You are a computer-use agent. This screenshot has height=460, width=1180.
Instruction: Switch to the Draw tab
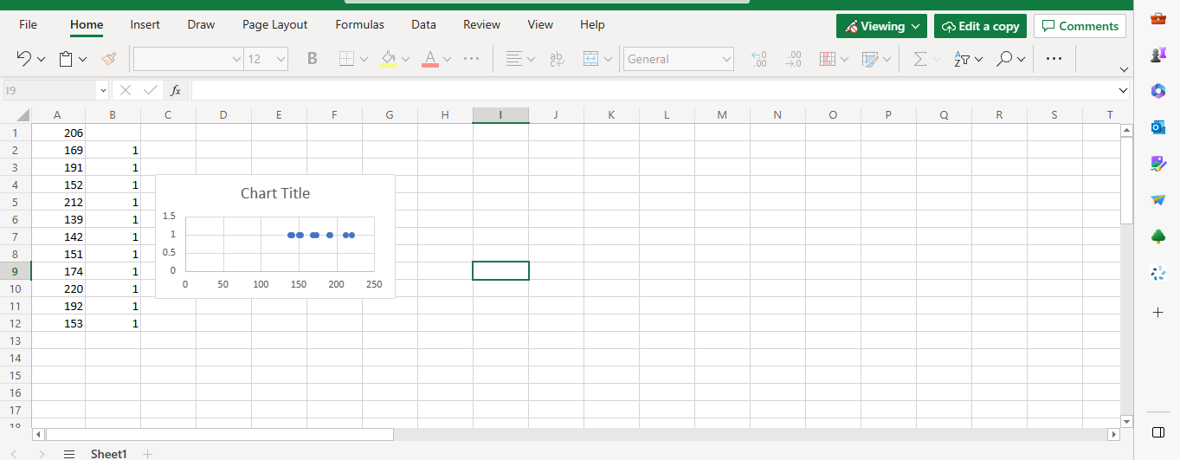(201, 25)
